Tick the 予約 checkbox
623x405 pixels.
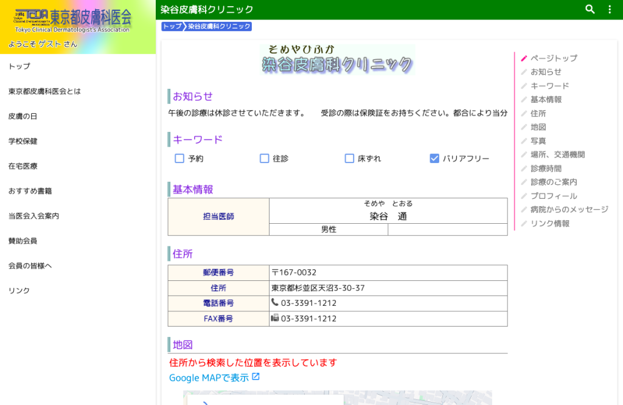(x=179, y=159)
